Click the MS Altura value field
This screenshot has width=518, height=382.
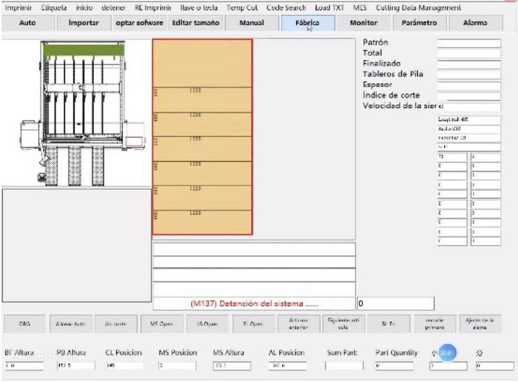click(x=232, y=366)
